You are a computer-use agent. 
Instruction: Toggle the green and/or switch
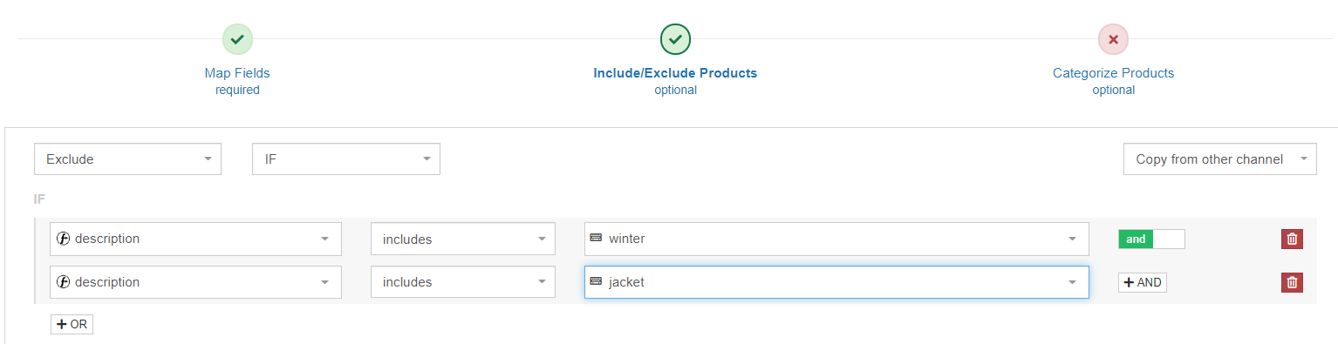coord(1151,239)
